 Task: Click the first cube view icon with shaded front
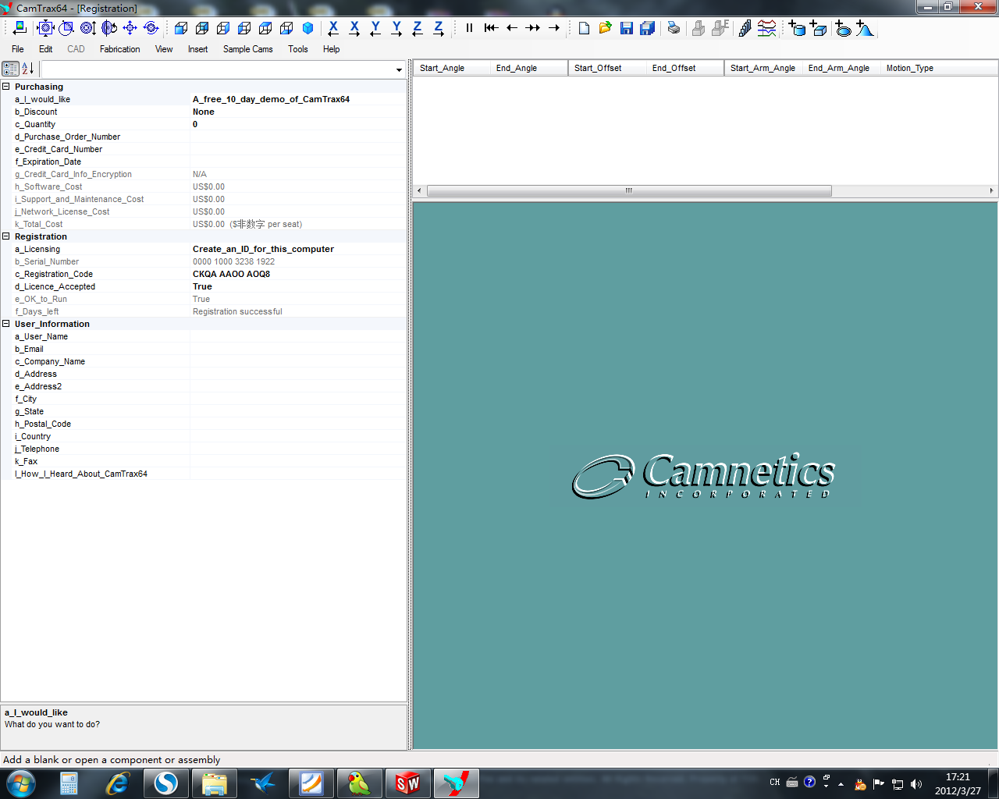point(180,28)
